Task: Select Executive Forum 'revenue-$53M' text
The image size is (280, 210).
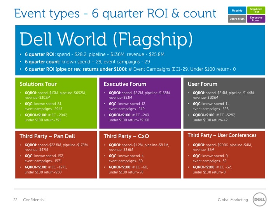Action: (x=120, y=98)
